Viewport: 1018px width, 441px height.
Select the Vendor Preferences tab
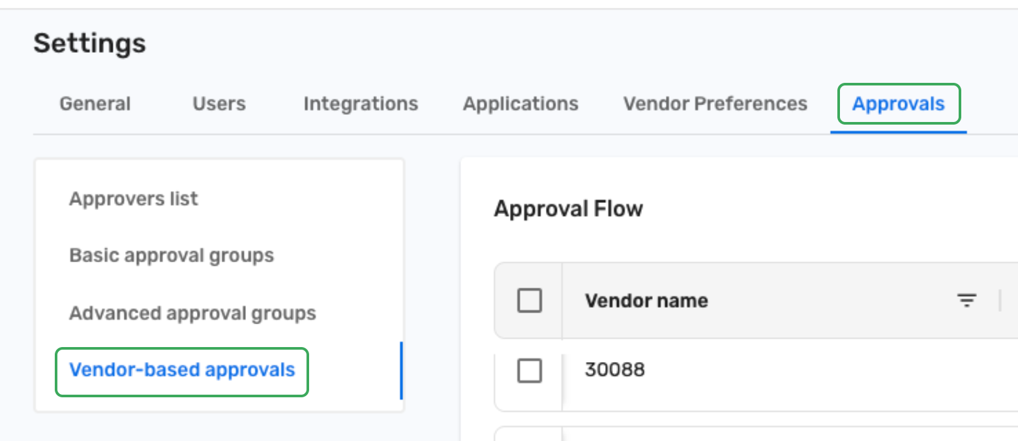715,104
